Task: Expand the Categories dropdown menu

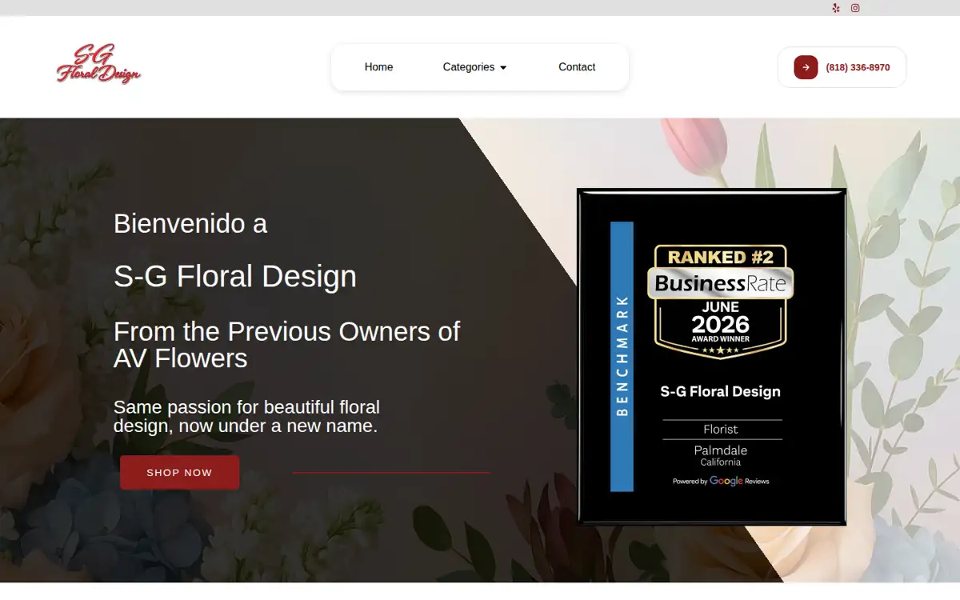Action: [x=474, y=67]
